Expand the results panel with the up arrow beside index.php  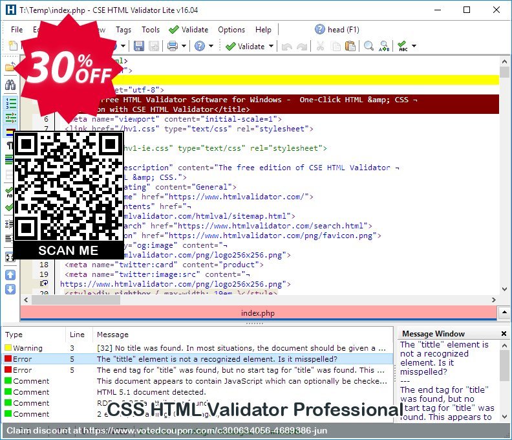(504, 312)
